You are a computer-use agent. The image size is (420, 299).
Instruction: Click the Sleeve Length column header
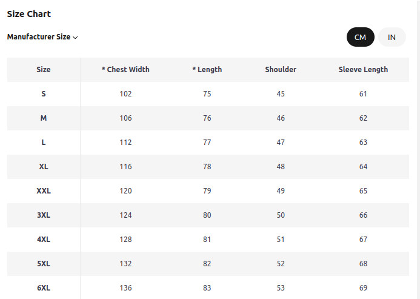pos(363,70)
